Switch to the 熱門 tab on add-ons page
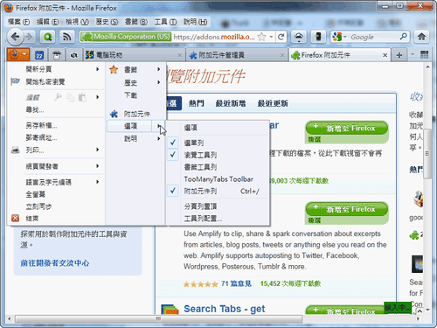Screen dimensions: 437x328 pos(196,103)
